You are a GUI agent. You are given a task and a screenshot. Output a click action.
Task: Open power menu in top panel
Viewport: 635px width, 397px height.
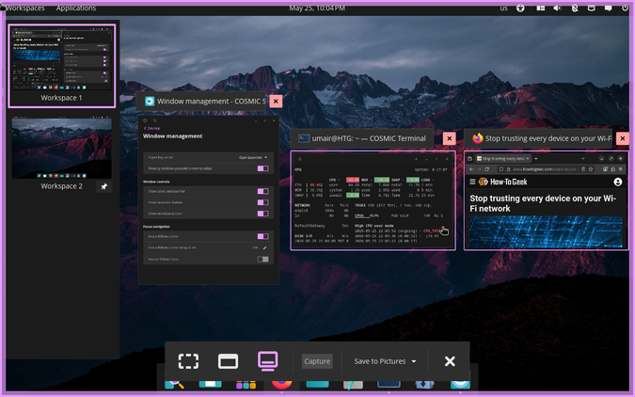625,8
